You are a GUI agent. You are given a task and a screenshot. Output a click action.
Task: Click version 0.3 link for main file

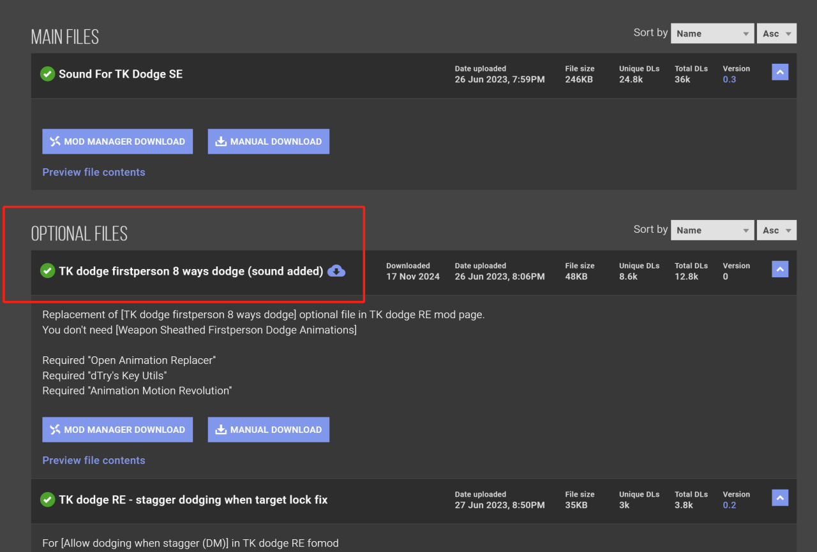730,80
